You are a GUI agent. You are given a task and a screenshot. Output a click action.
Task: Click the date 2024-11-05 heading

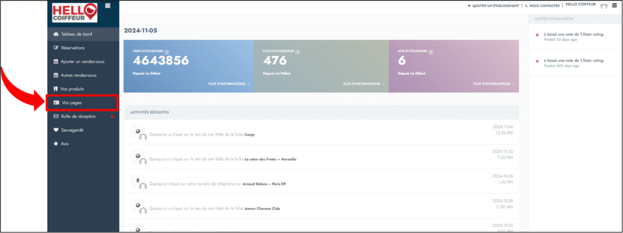(x=141, y=30)
